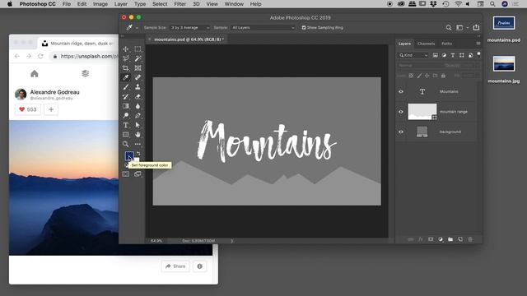Image resolution: width=527 pixels, height=296 pixels.
Task: Click the delete layer trash icon
Action: click(x=470, y=239)
